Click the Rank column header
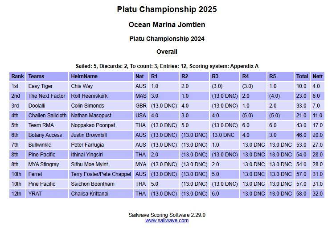The height and width of the screenshot is (240, 332). 17,76
